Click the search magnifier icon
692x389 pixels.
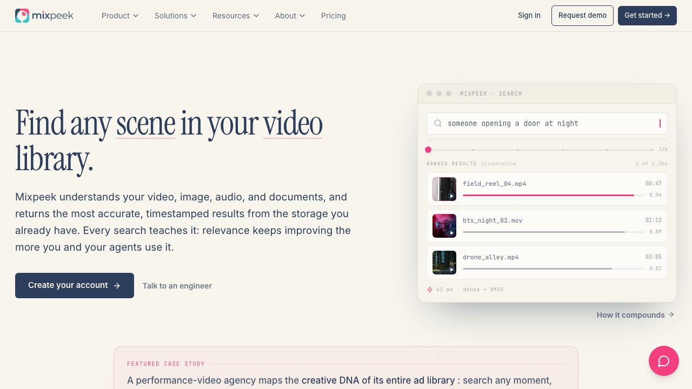coord(438,123)
